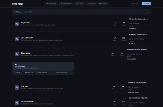Open last post Türkiye Top 50 Listesine
The height and width of the screenshot is (107, 163).
point(139,19)
